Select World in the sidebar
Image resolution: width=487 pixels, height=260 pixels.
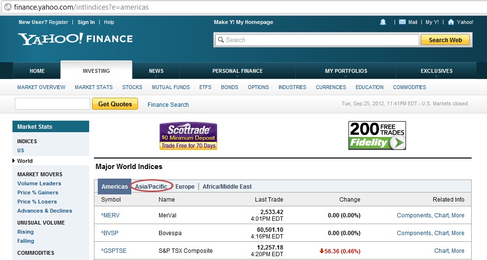point(25,161)
